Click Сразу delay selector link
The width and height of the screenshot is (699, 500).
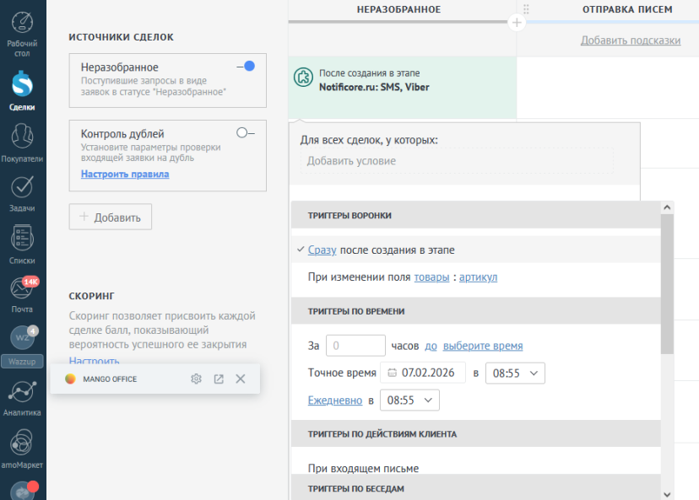pyautogui.click(x=322, y=250)
